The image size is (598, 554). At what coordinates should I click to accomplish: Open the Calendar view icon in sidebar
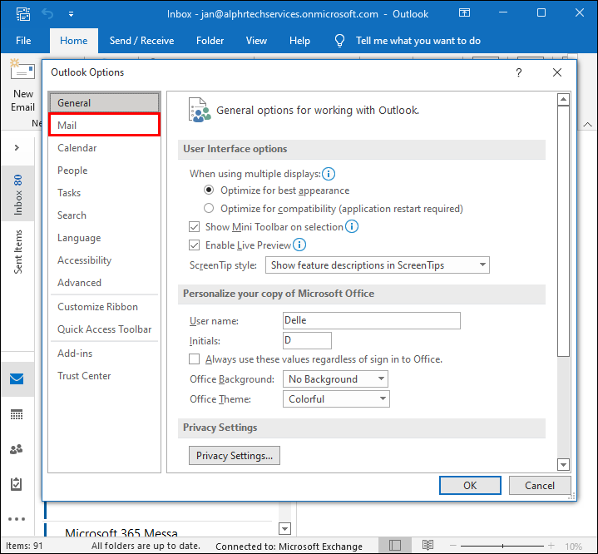pos(17,414)
